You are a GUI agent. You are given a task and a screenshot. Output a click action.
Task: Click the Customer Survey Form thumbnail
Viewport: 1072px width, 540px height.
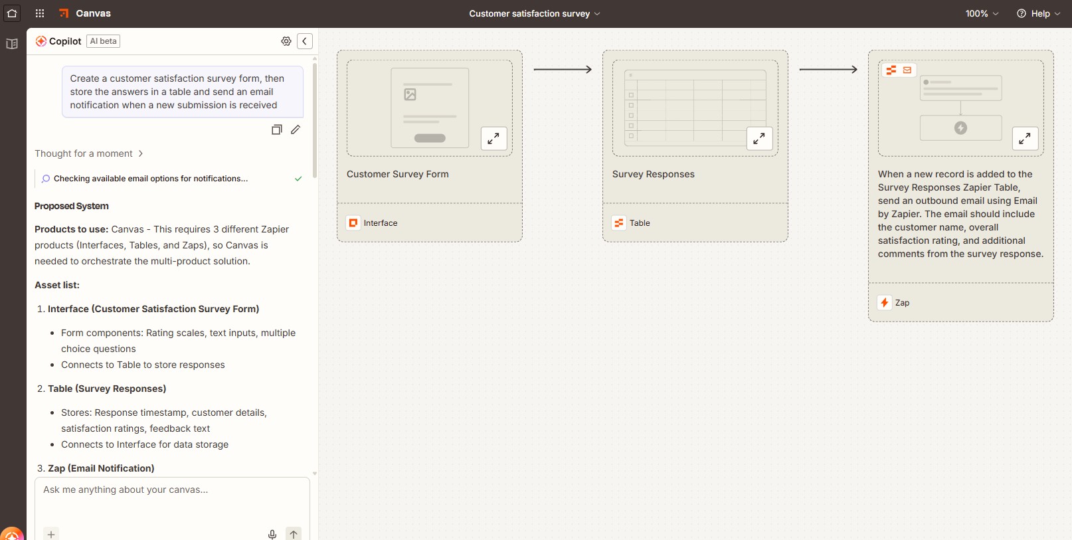pos(430,108)
